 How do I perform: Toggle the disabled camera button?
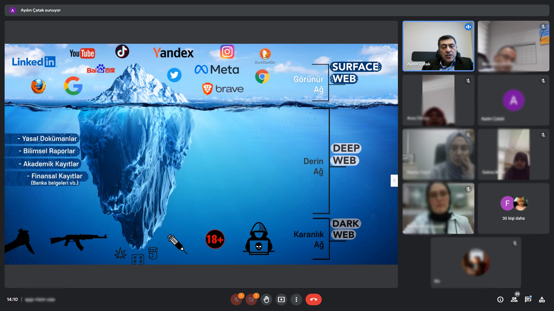pos(251,299)
